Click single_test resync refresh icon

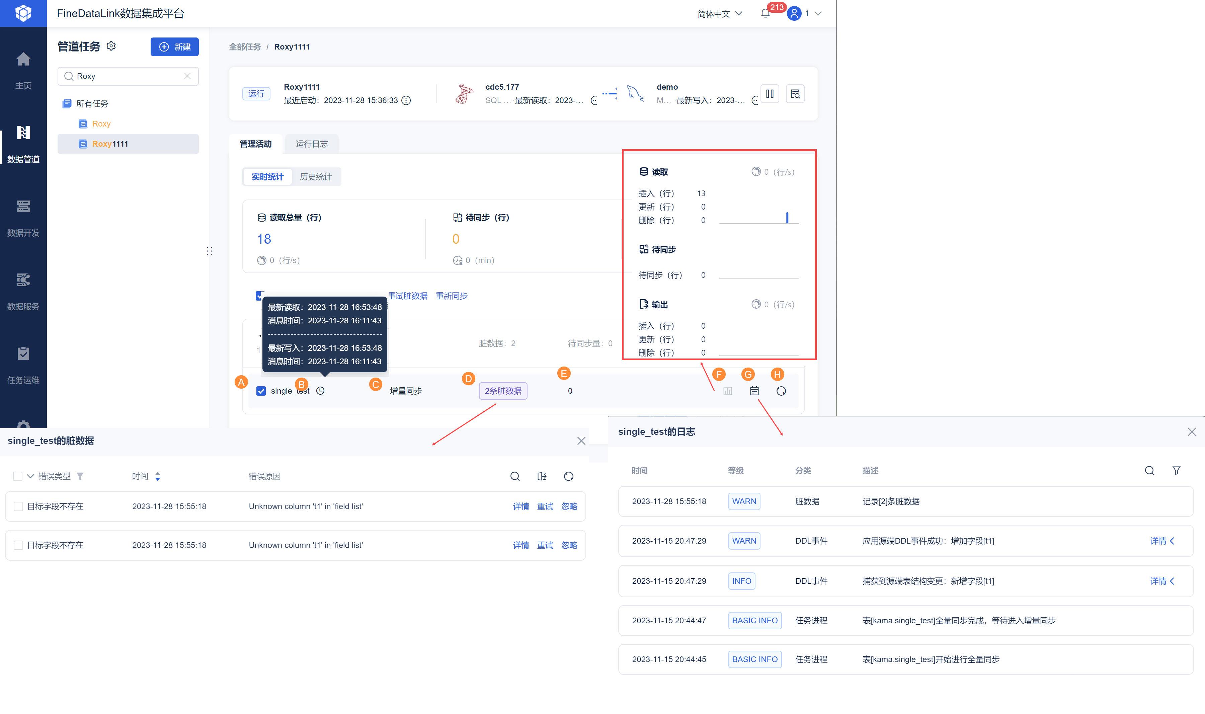pyautogui.click(x=781, y=391)
